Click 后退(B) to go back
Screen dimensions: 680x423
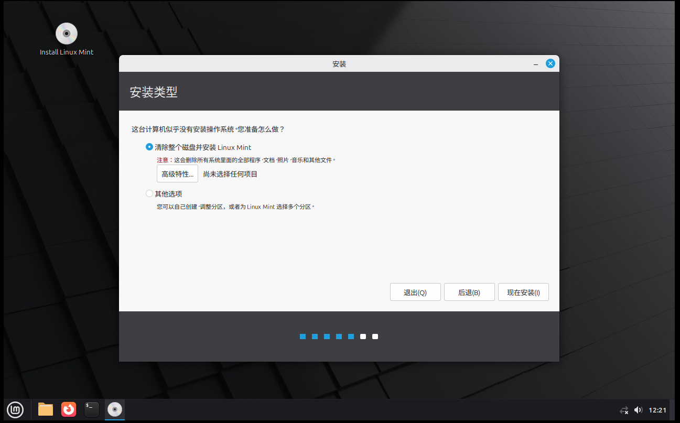tap(469, 292)
